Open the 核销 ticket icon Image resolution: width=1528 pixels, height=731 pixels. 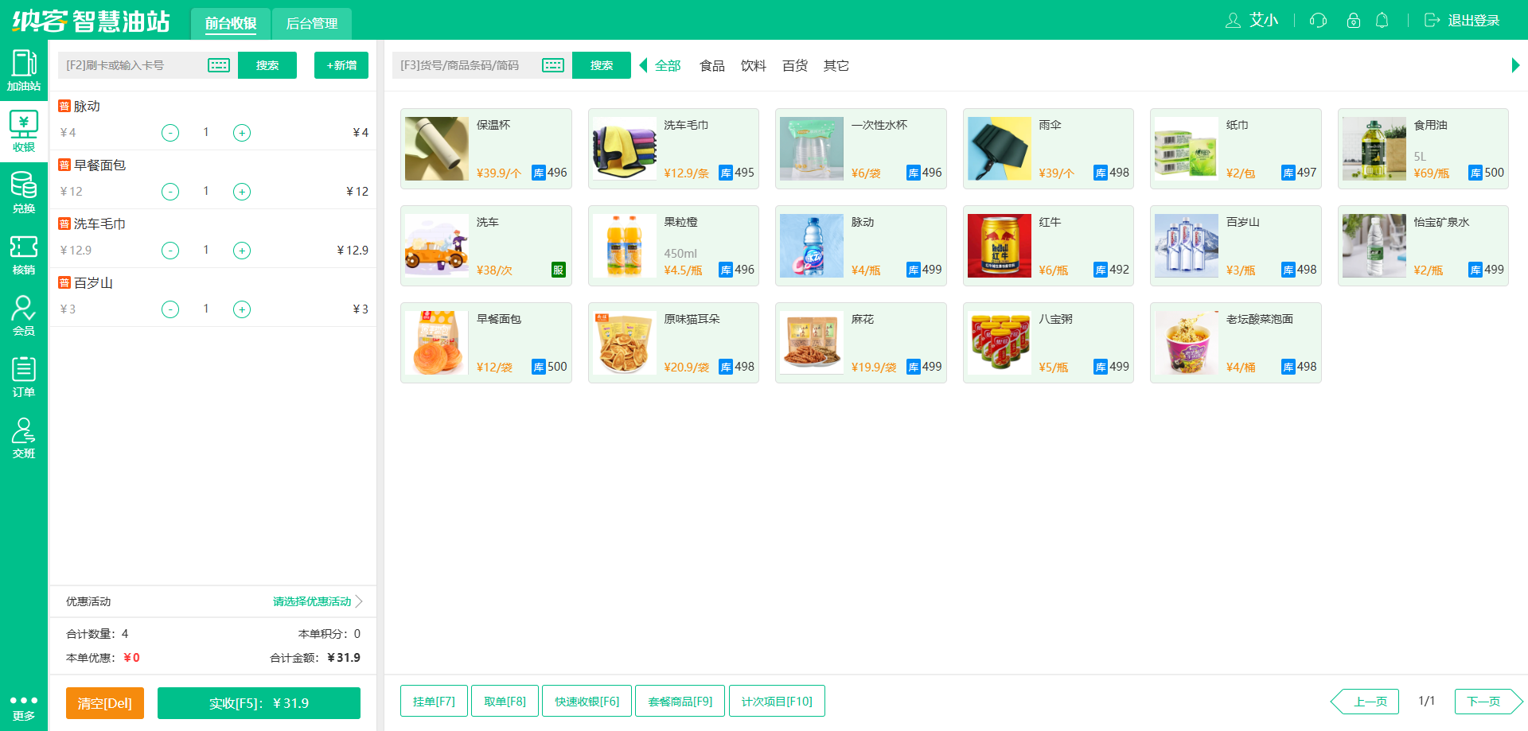coord(24,255)
